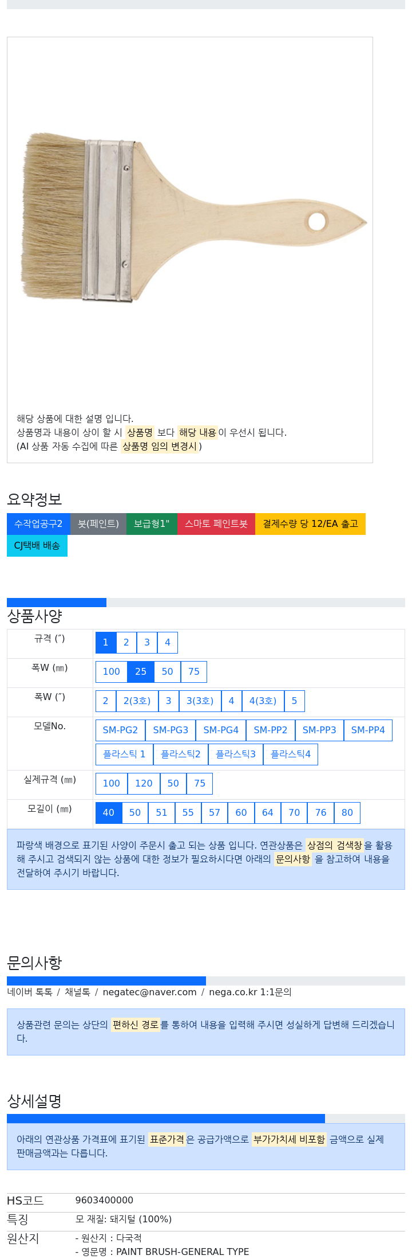This screenshot has height=1259, width=412.
Task: Select model SM-PG2
Action: [x=120, y=730]
